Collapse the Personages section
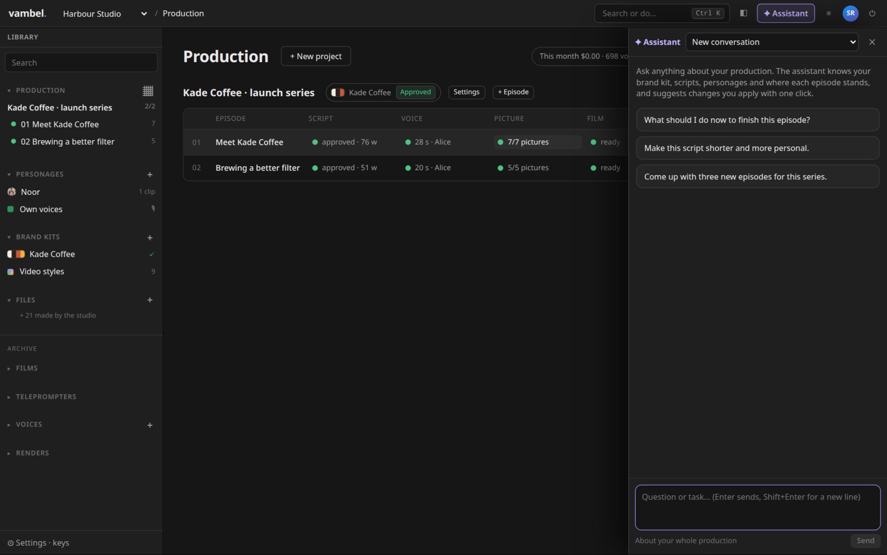The height and width of the screenshot is (555, 887). (9, 174)
